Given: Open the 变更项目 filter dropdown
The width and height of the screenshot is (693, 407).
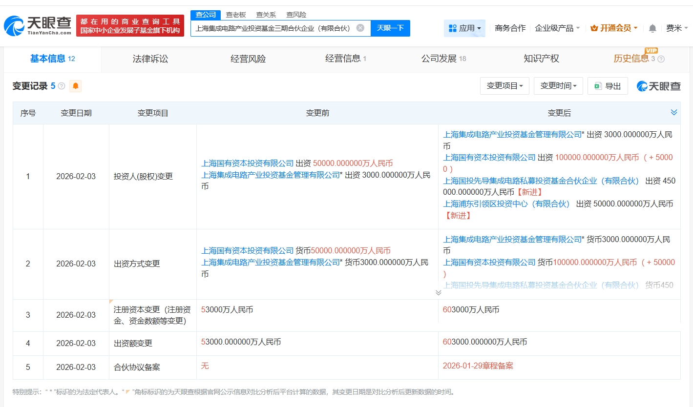Looking at the screenshot, I should [504, 86].
